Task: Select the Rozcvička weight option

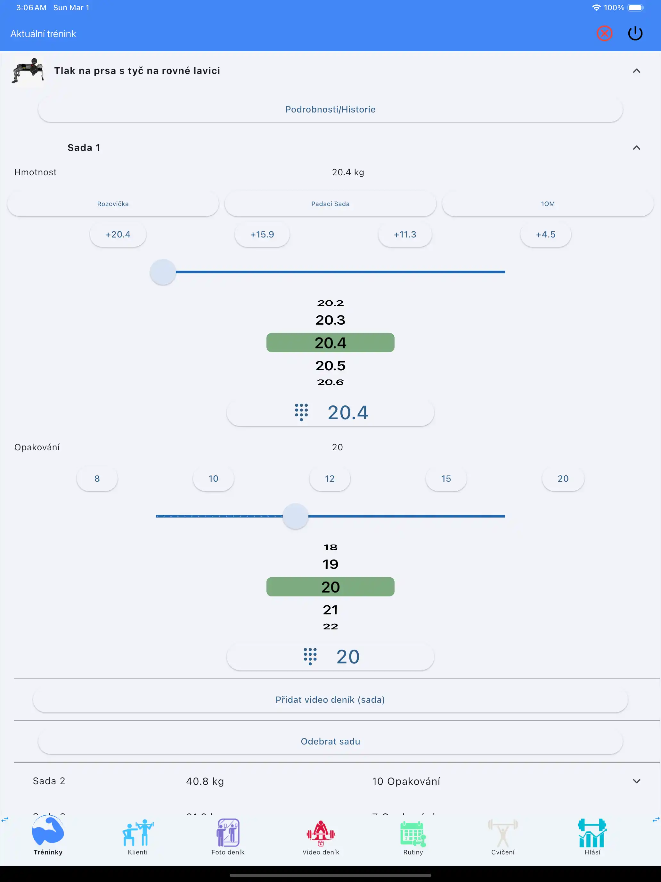Action: click(x=113, y=204)
